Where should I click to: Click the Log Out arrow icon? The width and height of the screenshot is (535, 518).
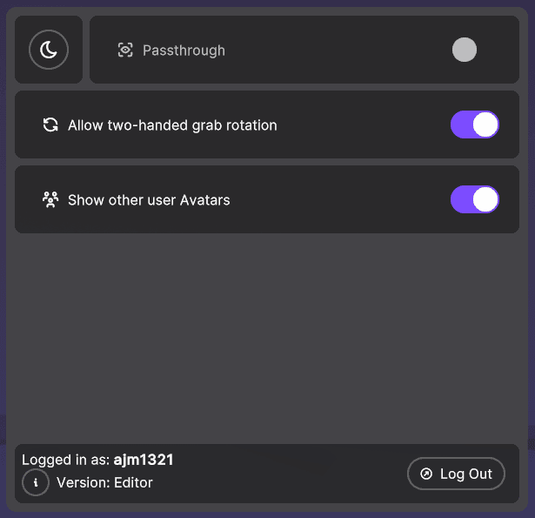pyautogui.click(x=426, y=474)
